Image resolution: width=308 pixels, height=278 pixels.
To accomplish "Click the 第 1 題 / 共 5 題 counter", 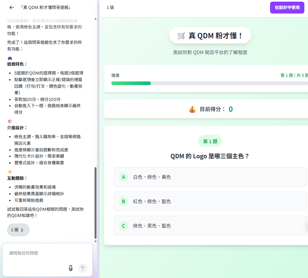I will [x=294, y=75].
